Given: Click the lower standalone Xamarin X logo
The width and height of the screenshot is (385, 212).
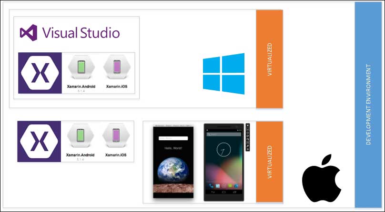Looking at the screenshot, I should point(39,142).
